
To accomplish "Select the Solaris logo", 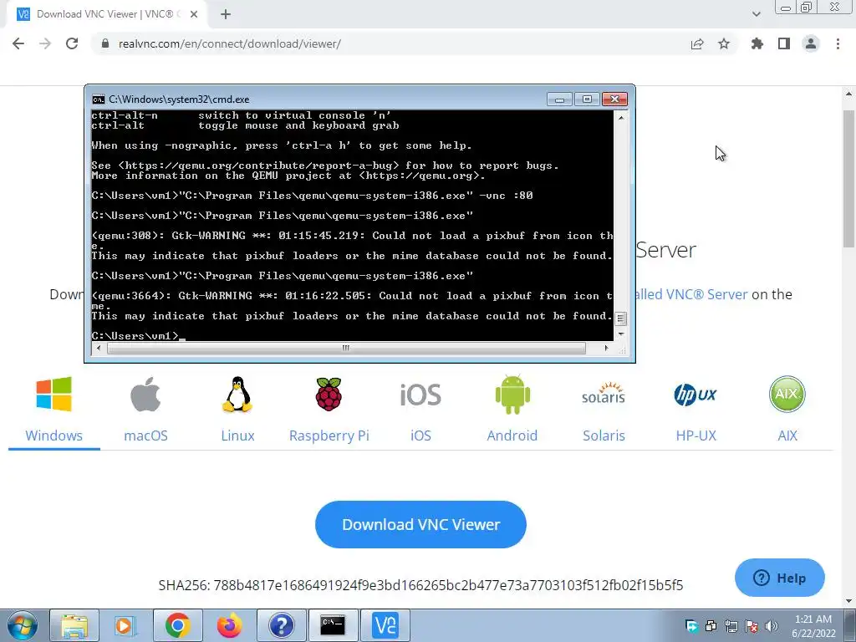I will (604, 393).
